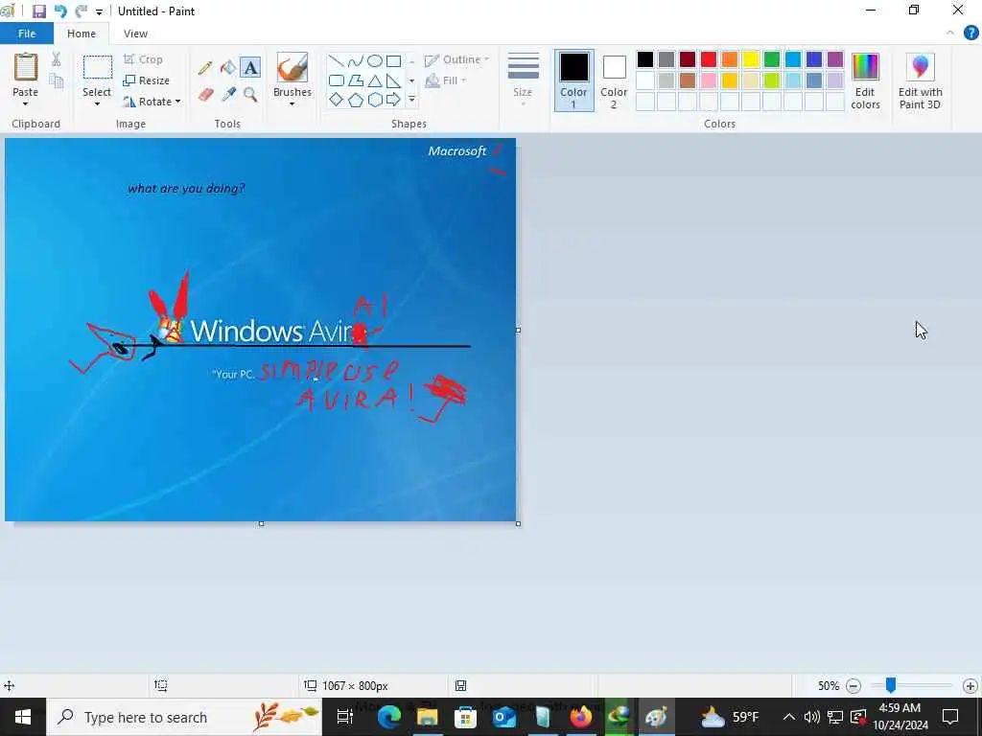Image resolution: width=982 pixels, height=736 pixels.
Task: Open the Brushes dropdown arrow
Action: [x=292, y=103]
